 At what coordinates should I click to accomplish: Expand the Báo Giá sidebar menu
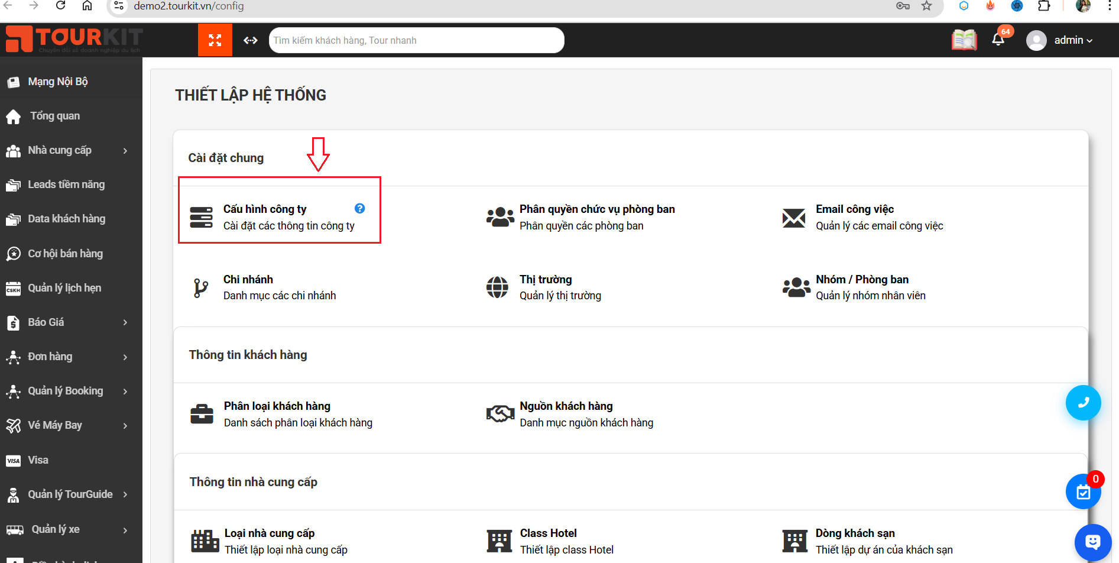click(x=125, y=322)
